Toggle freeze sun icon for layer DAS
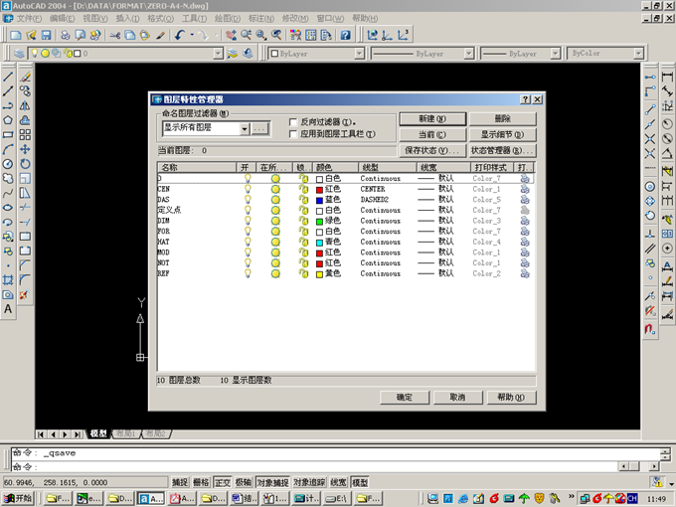The width and height of the screenshot is (676, 507). [275, 200]
